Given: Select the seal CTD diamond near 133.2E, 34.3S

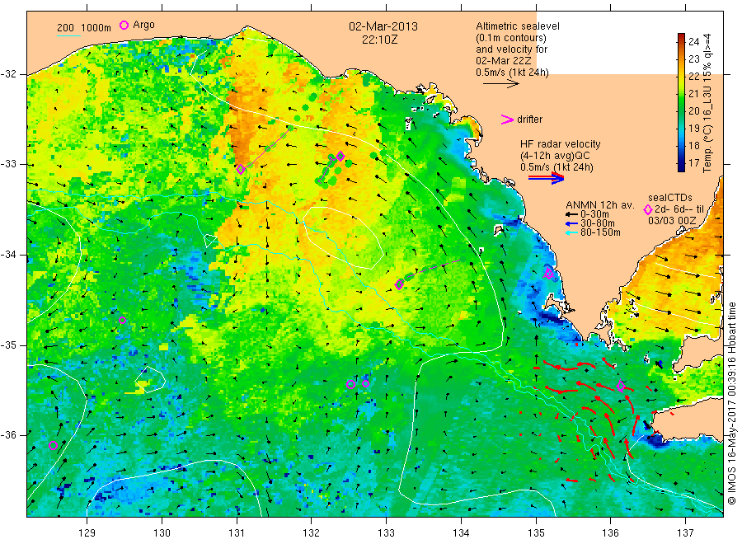Looking at the screenshot, I should [399, 284].
